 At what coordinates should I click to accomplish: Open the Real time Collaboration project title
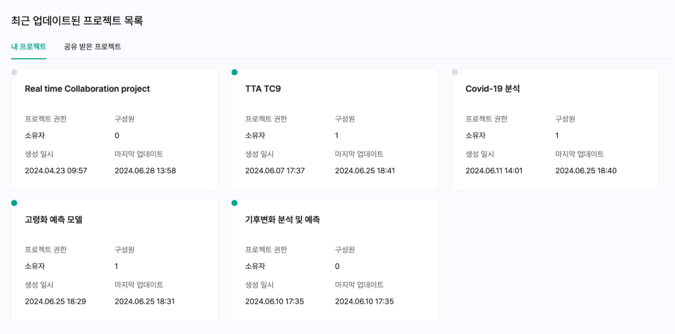87,89
